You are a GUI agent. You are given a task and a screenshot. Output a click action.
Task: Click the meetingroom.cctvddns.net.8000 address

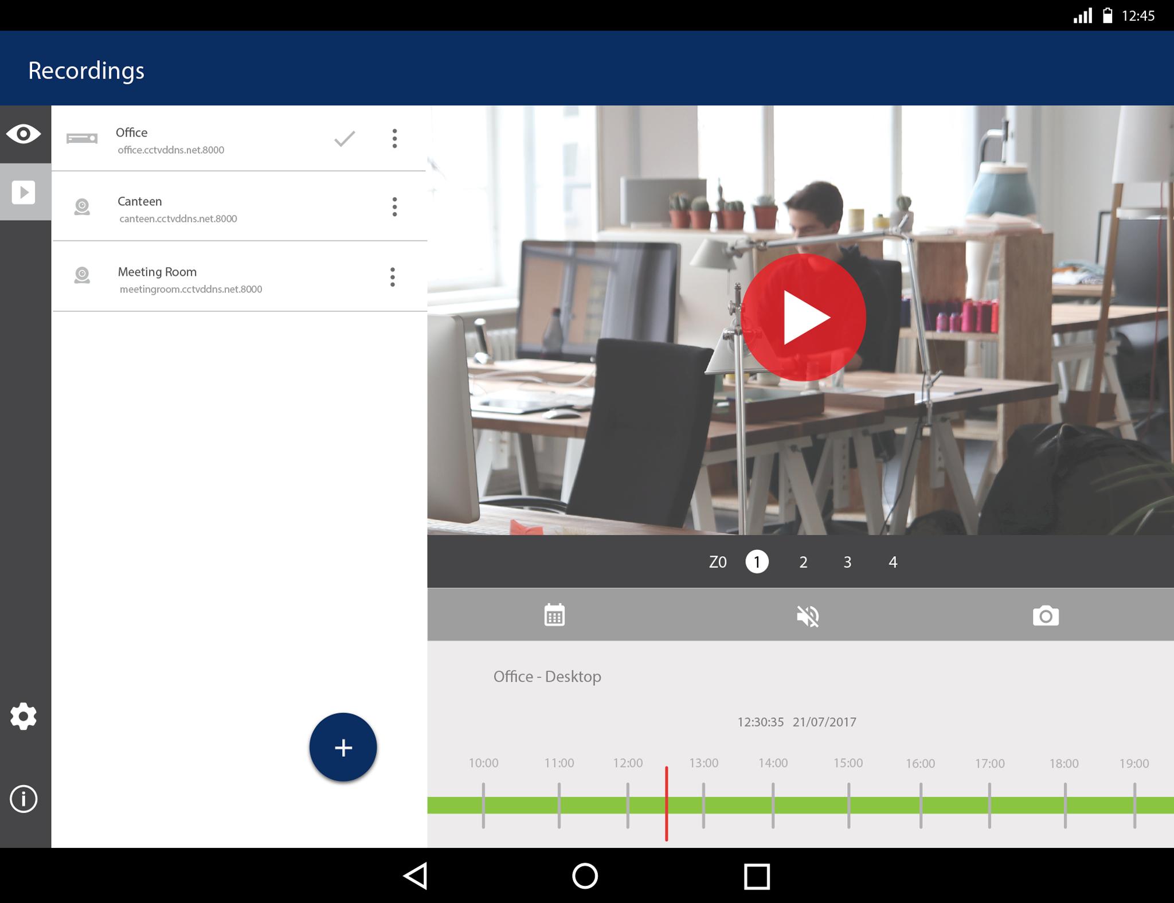tap(191, 289)
